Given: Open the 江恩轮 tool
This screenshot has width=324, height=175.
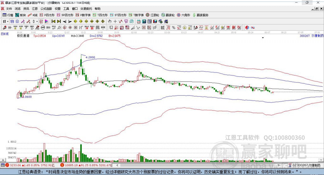Looking at the screenshot, I should click(x=153, y=15).
